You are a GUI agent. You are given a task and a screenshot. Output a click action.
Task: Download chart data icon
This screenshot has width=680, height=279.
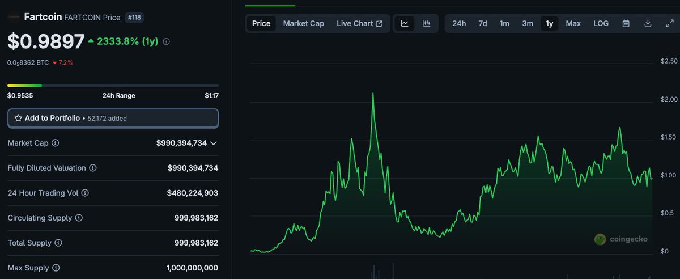pyautogui.click(x=648, y=24)
